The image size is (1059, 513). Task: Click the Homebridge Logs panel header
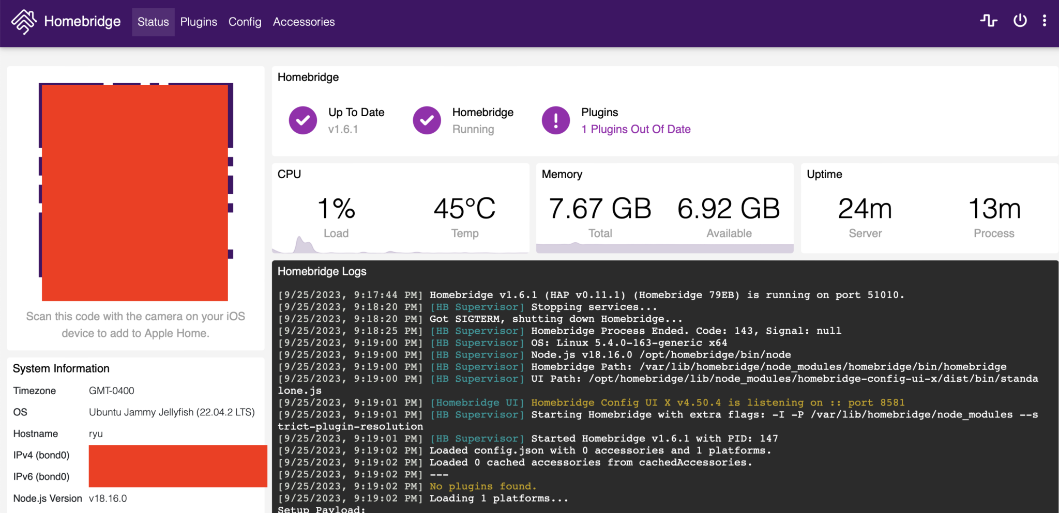coord(322,271)
